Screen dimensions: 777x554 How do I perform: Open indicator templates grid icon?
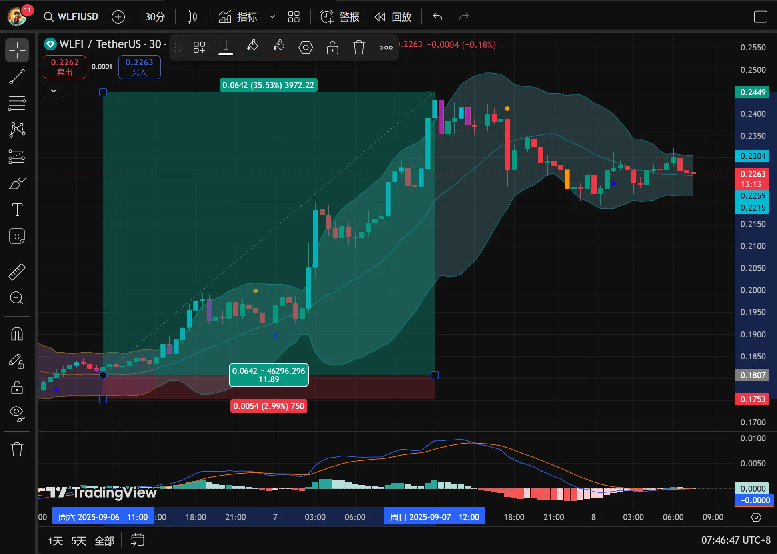[294, 17]
